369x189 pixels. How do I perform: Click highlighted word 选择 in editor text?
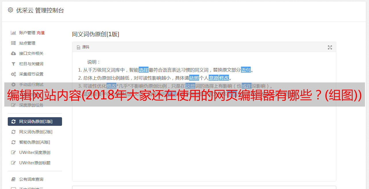(x=144, y=70)
